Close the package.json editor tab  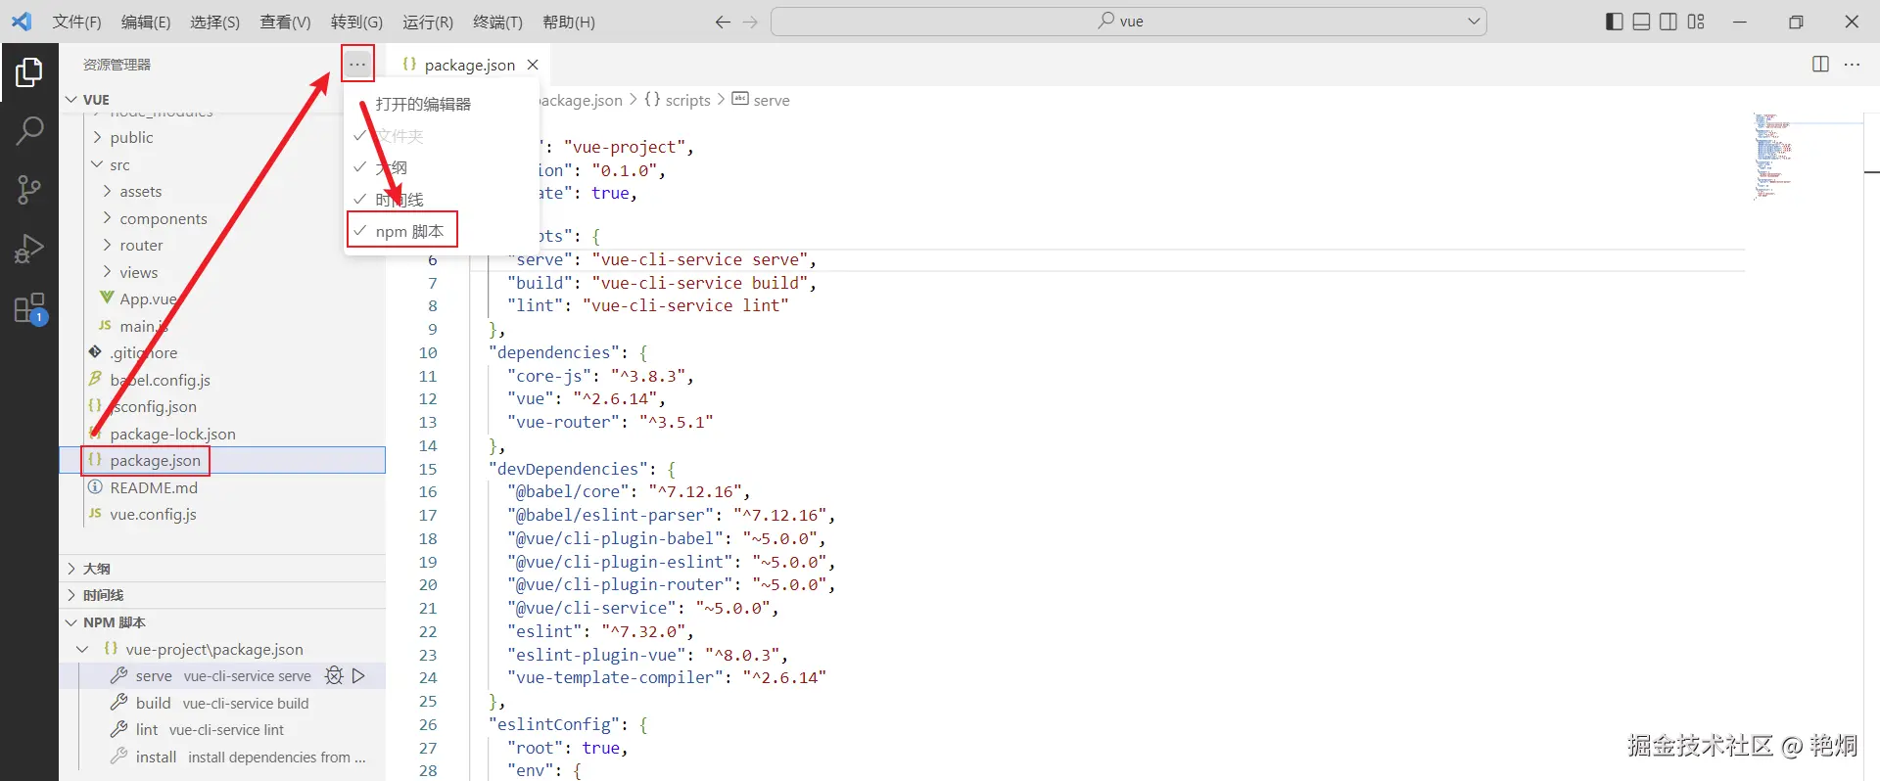pos(533,65)
